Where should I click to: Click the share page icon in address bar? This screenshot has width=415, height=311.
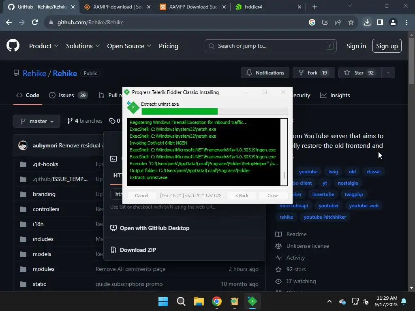point(338,23)
